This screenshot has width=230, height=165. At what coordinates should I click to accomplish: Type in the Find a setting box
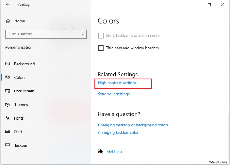[43, 34]
